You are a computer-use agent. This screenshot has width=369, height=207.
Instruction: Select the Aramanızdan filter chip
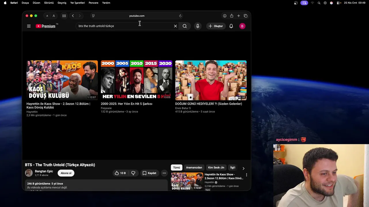194,168
